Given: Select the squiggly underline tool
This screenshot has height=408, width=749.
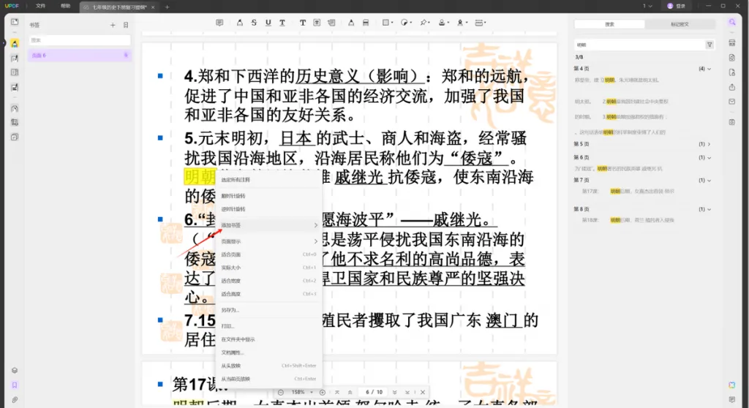Looking at the screenshot, I should tap(282, 23).
